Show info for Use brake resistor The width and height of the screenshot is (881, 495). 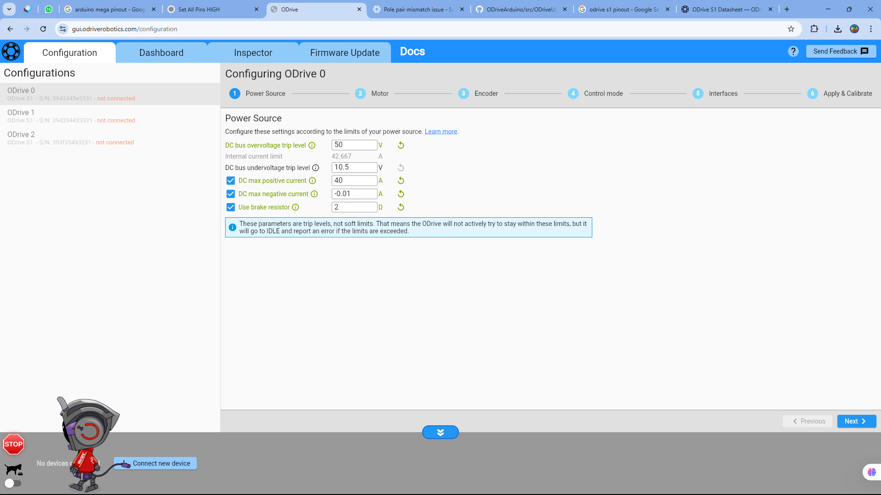[x=296, y=207]
